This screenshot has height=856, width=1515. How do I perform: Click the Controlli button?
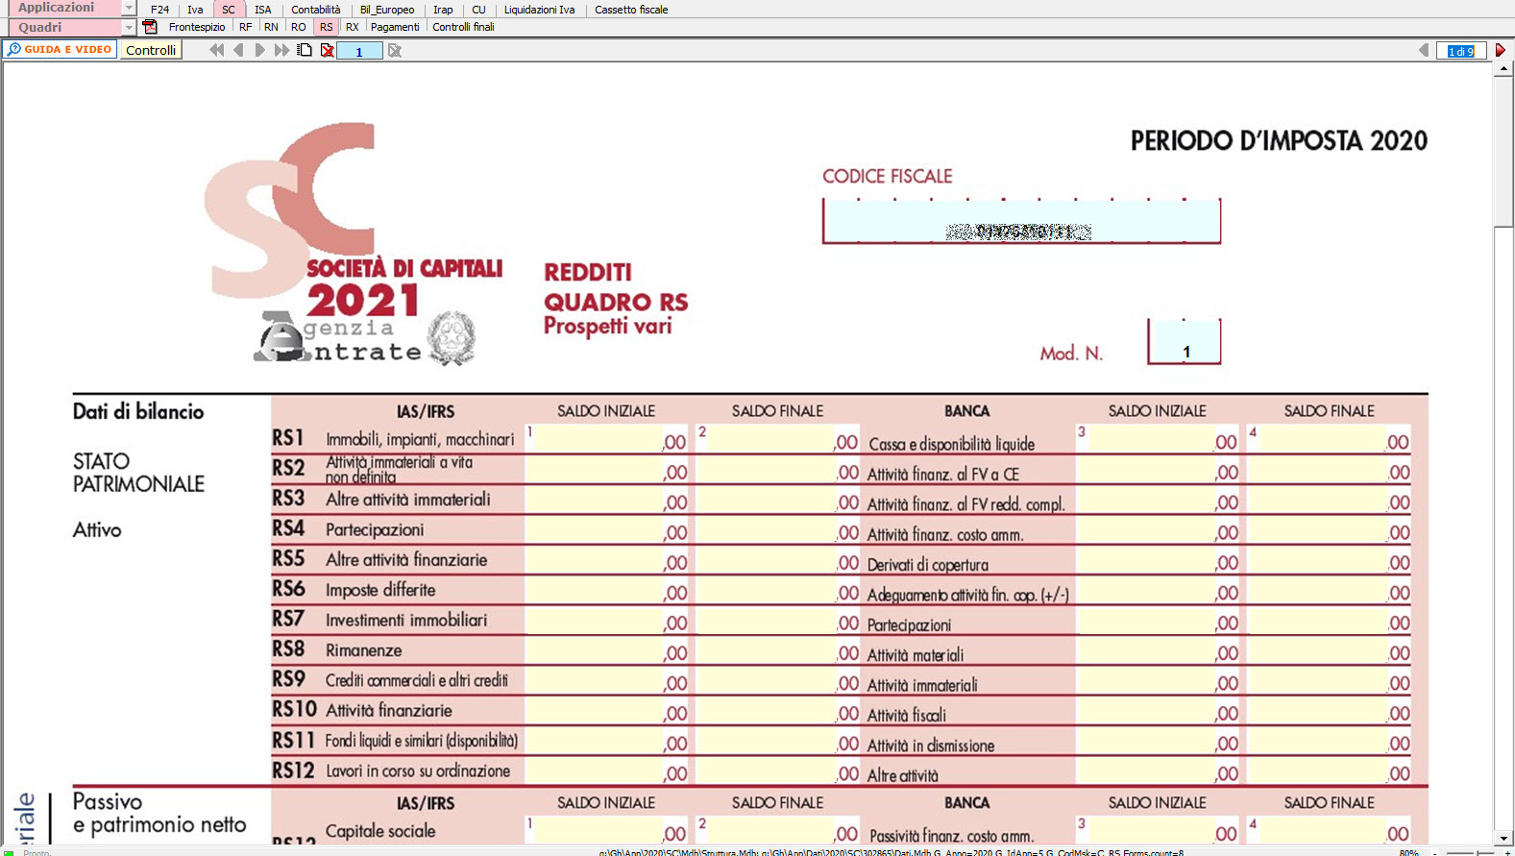point(151,50)
